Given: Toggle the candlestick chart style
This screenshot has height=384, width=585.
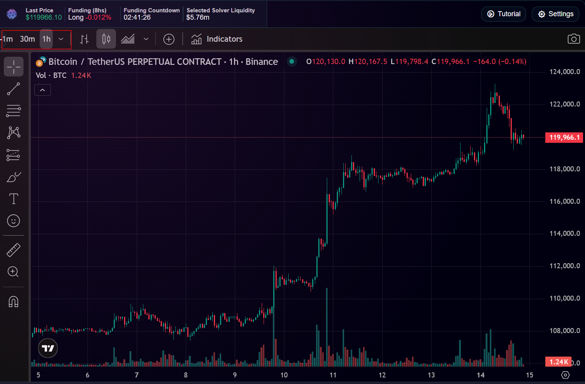Looking at the screenshot, I should tap(106, 39).
